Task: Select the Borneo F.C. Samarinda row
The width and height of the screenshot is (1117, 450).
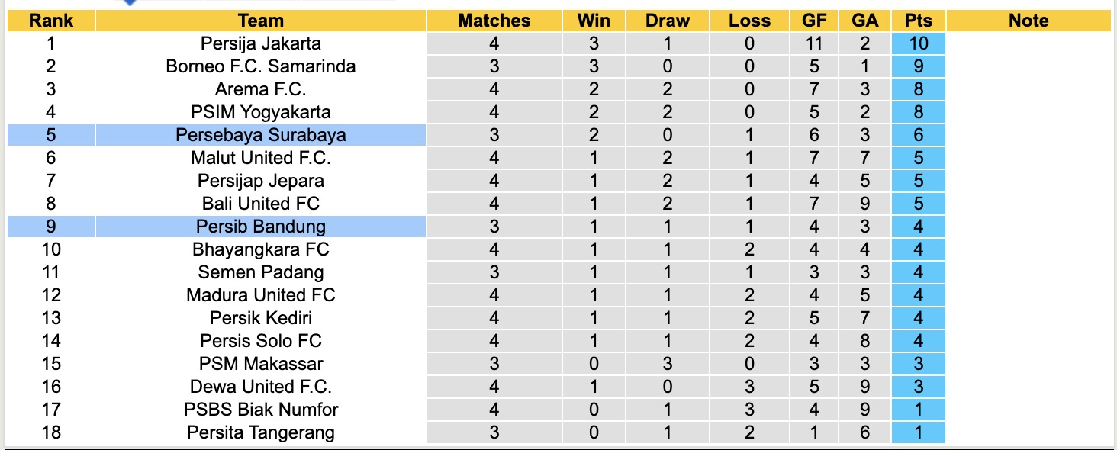Action: (261, 66)
